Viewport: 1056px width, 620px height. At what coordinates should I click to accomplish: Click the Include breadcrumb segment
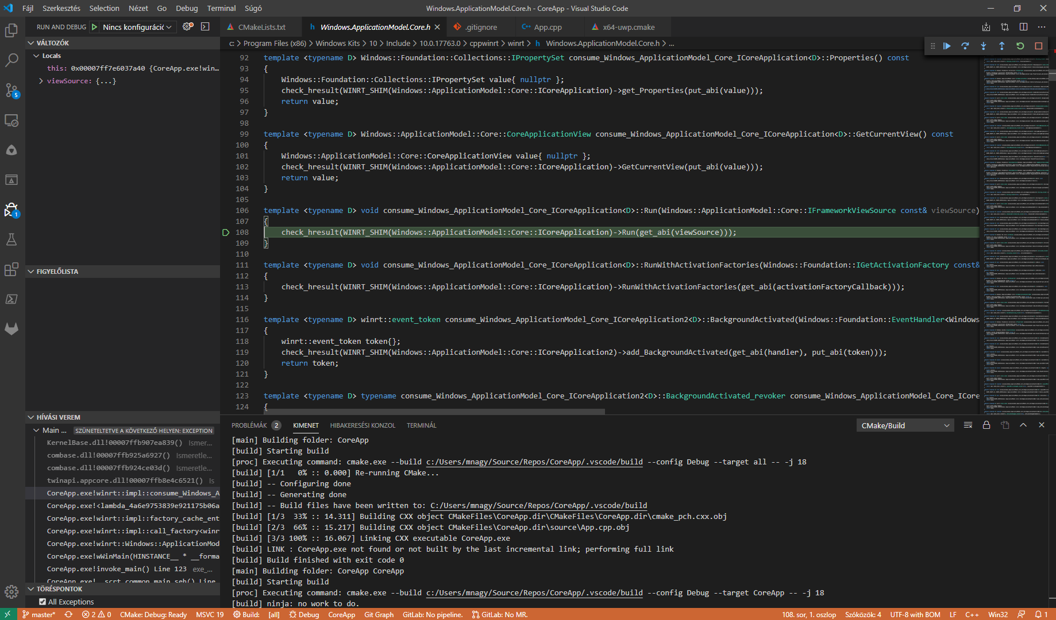398,43
